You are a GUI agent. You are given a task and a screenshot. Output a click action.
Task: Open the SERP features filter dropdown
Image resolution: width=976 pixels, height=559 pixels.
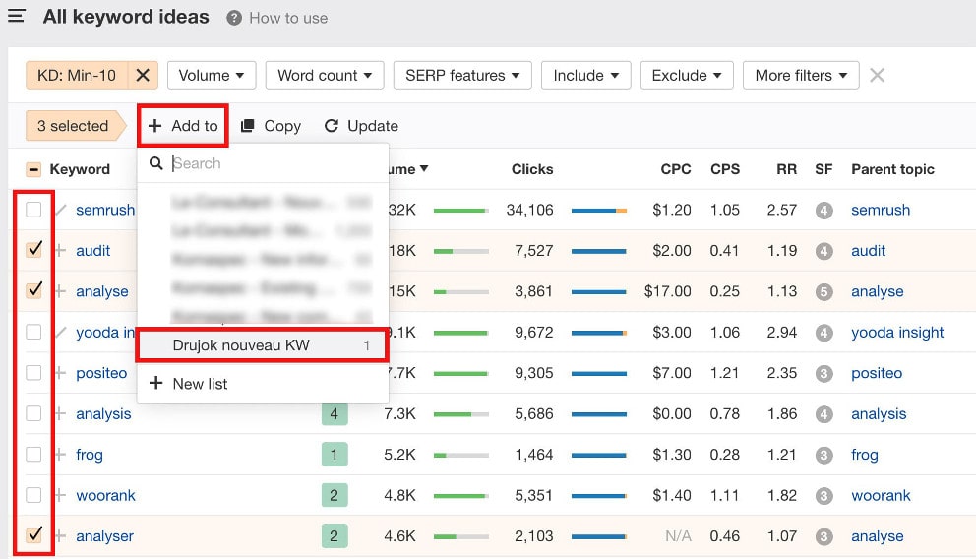pos(462,76)
